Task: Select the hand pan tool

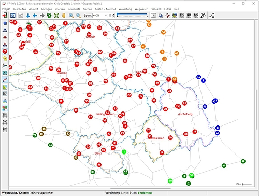Action: pyautogui.click(x=64, y=16)
